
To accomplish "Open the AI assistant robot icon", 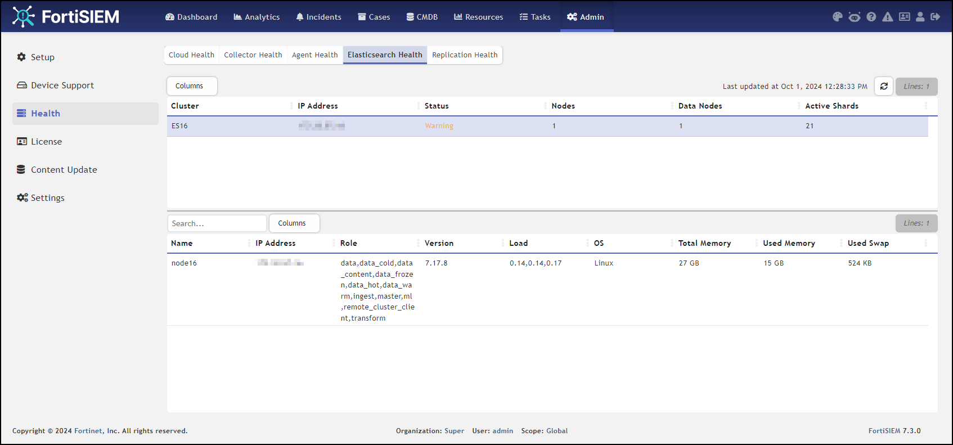I will tap(855, 17).
